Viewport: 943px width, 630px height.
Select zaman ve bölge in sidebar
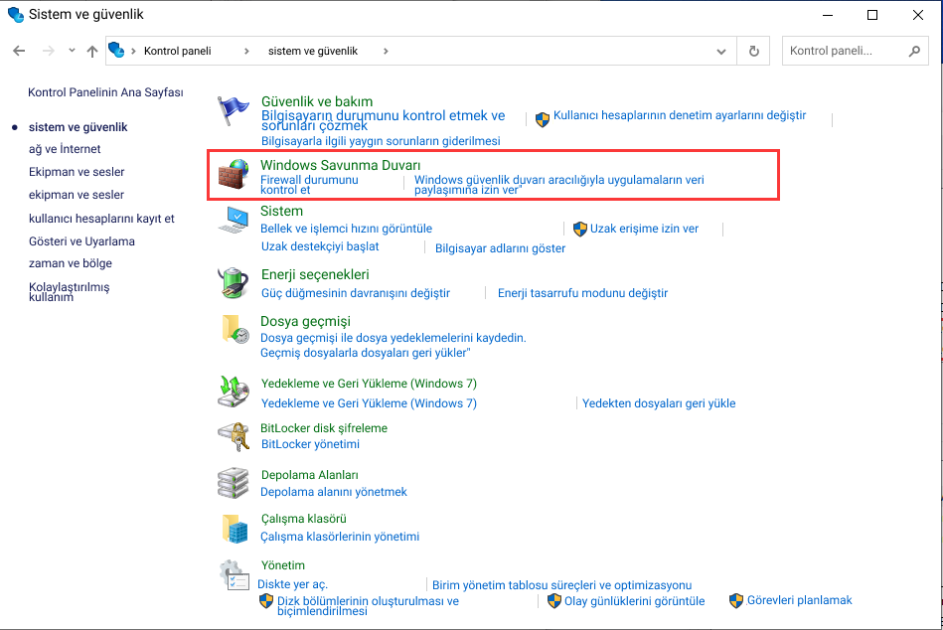pos(71,263)
